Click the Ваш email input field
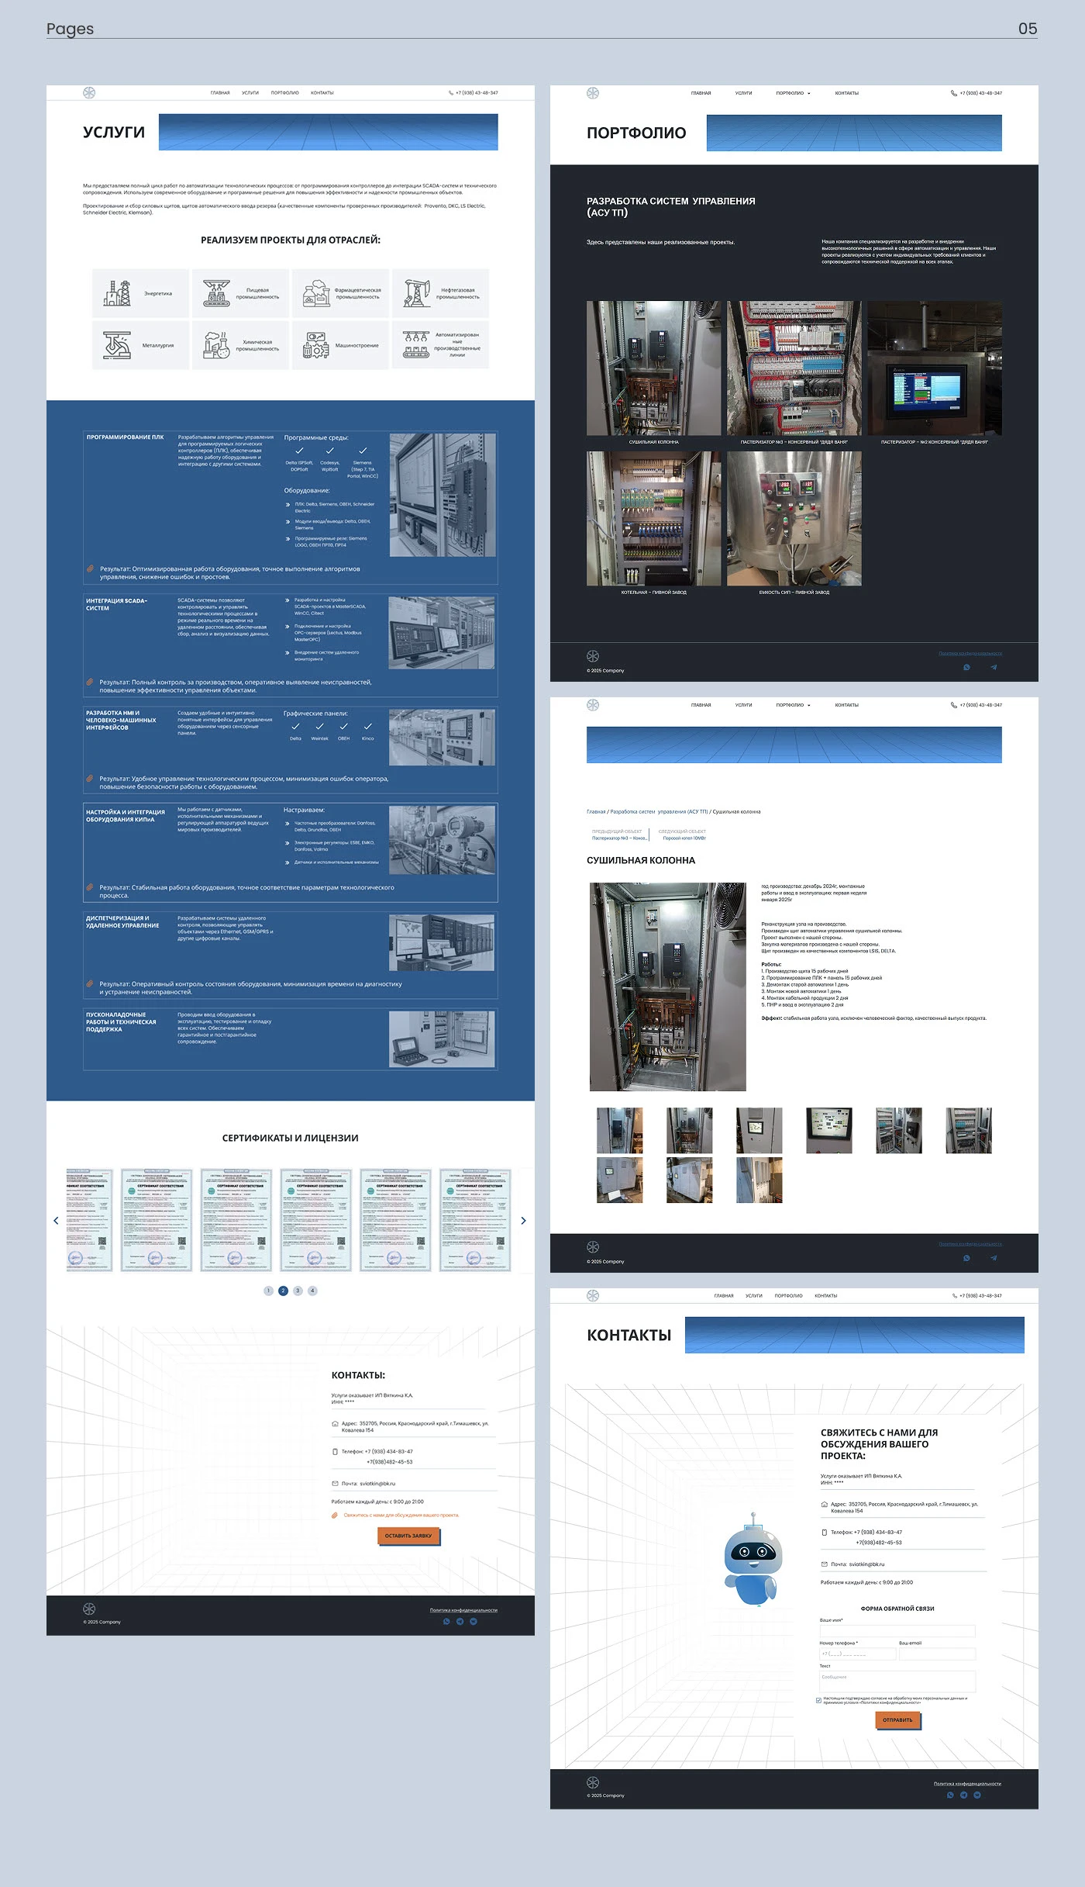The width and height of the screenshot is (1085, 1887). pos(937,1654)
